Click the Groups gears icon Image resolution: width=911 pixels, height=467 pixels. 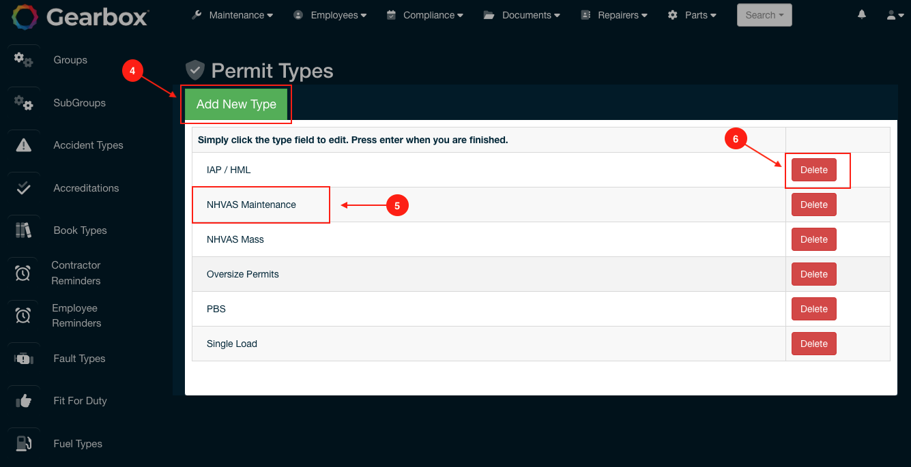pos(23,60)
